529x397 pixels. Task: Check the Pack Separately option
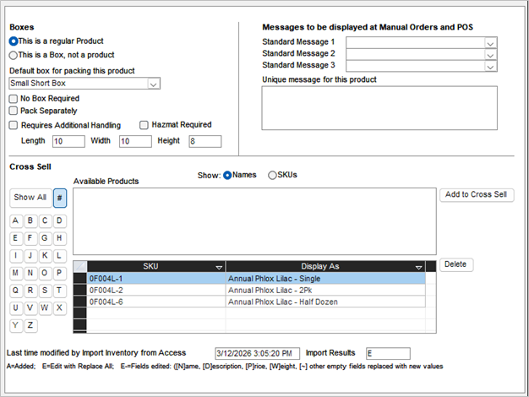click(x=14, y=111)
